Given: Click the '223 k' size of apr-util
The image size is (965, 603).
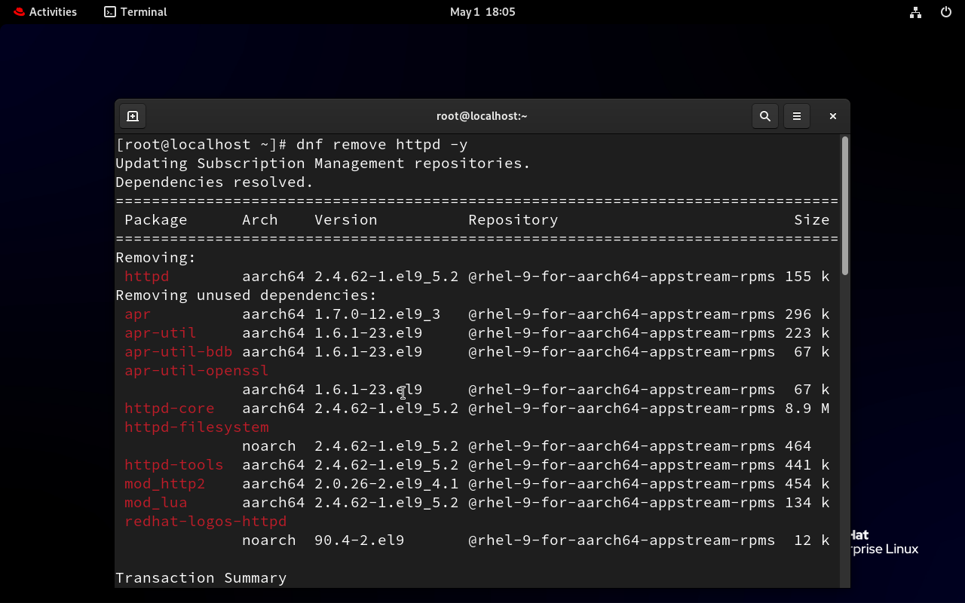Looking at the screenshot, I should coord(807,333).
